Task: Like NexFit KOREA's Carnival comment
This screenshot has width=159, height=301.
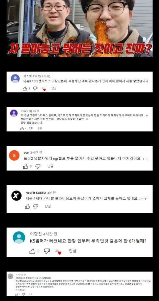Action: pos(28,206)
